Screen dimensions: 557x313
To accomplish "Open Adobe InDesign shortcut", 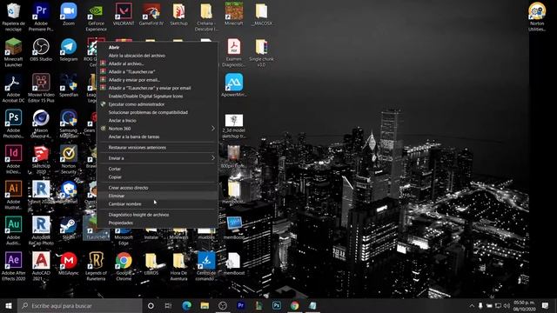I will point(14,159).
